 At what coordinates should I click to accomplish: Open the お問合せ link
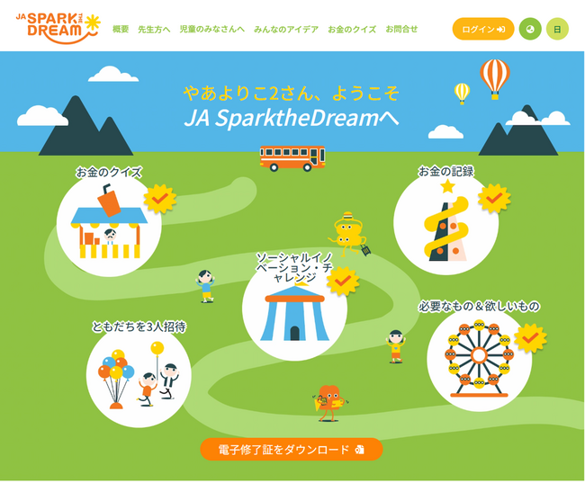(x=401, y=29)
